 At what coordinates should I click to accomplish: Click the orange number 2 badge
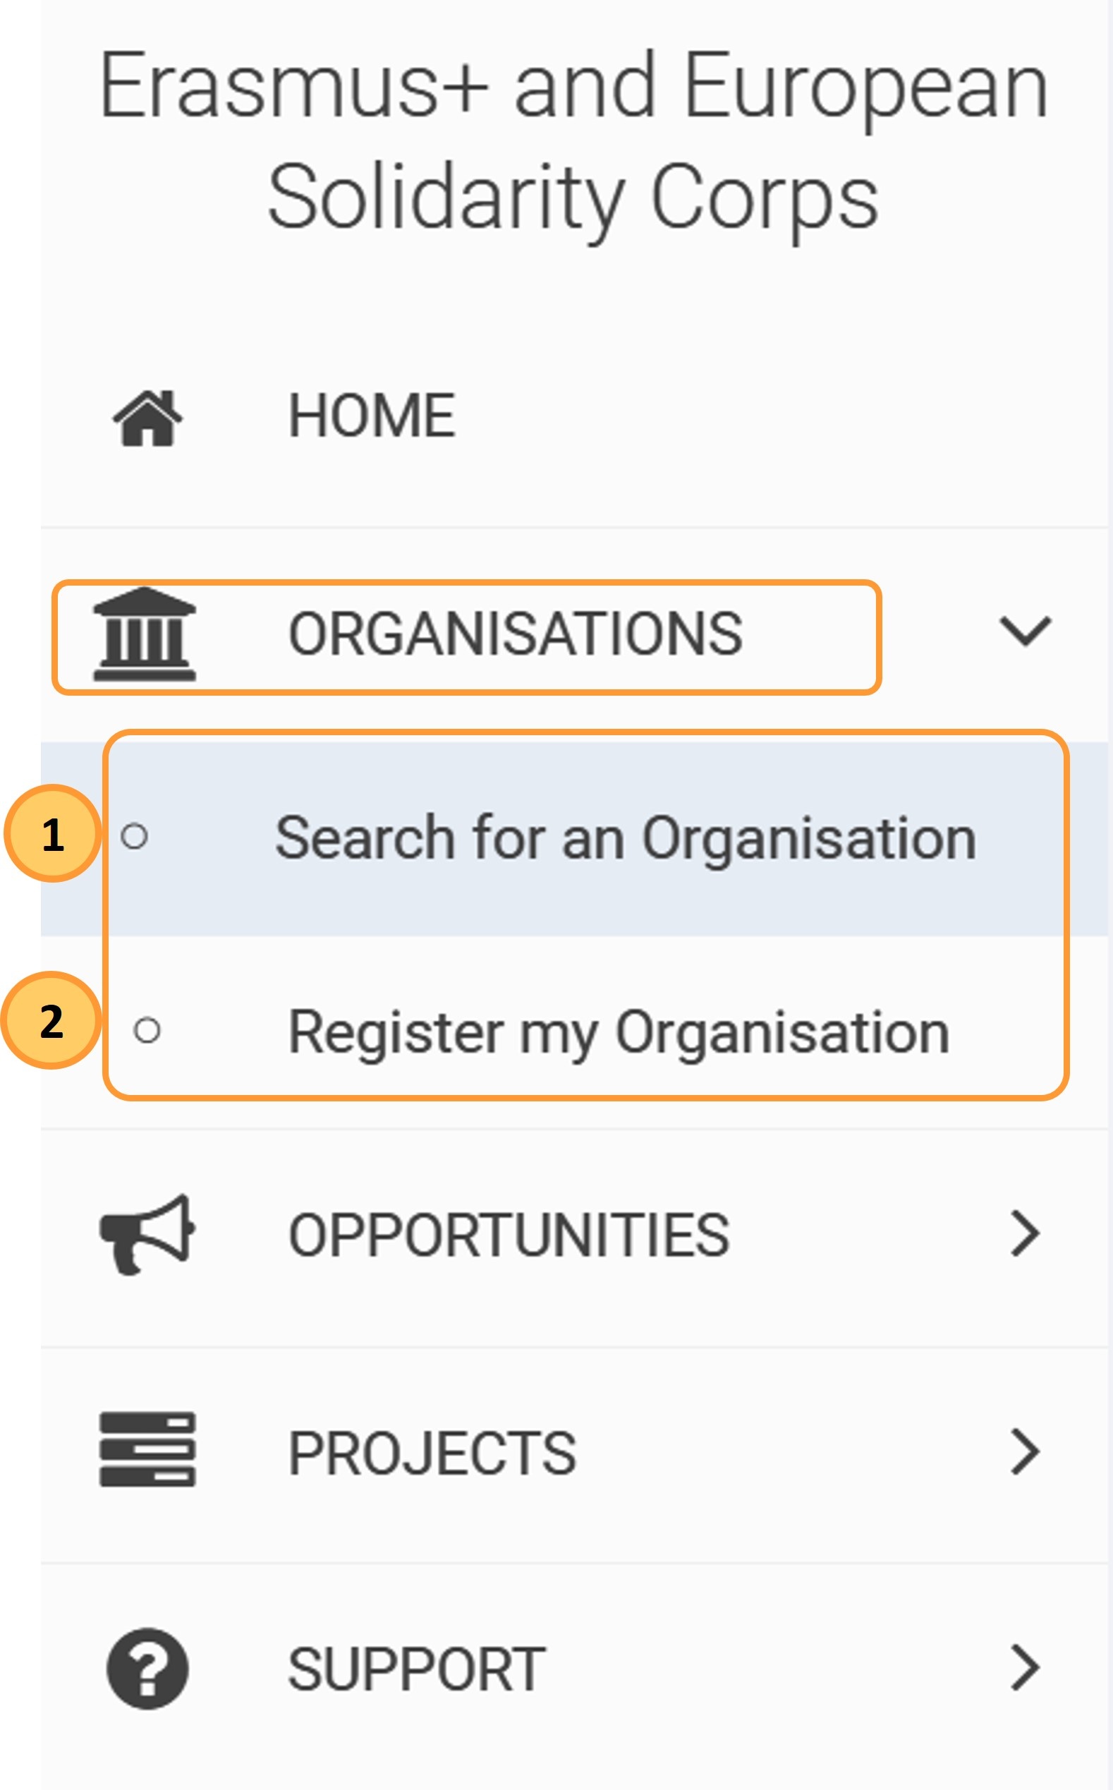51,1020
